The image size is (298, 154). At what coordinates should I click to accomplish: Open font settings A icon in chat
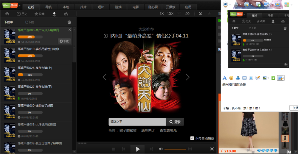tap(225, 78)
